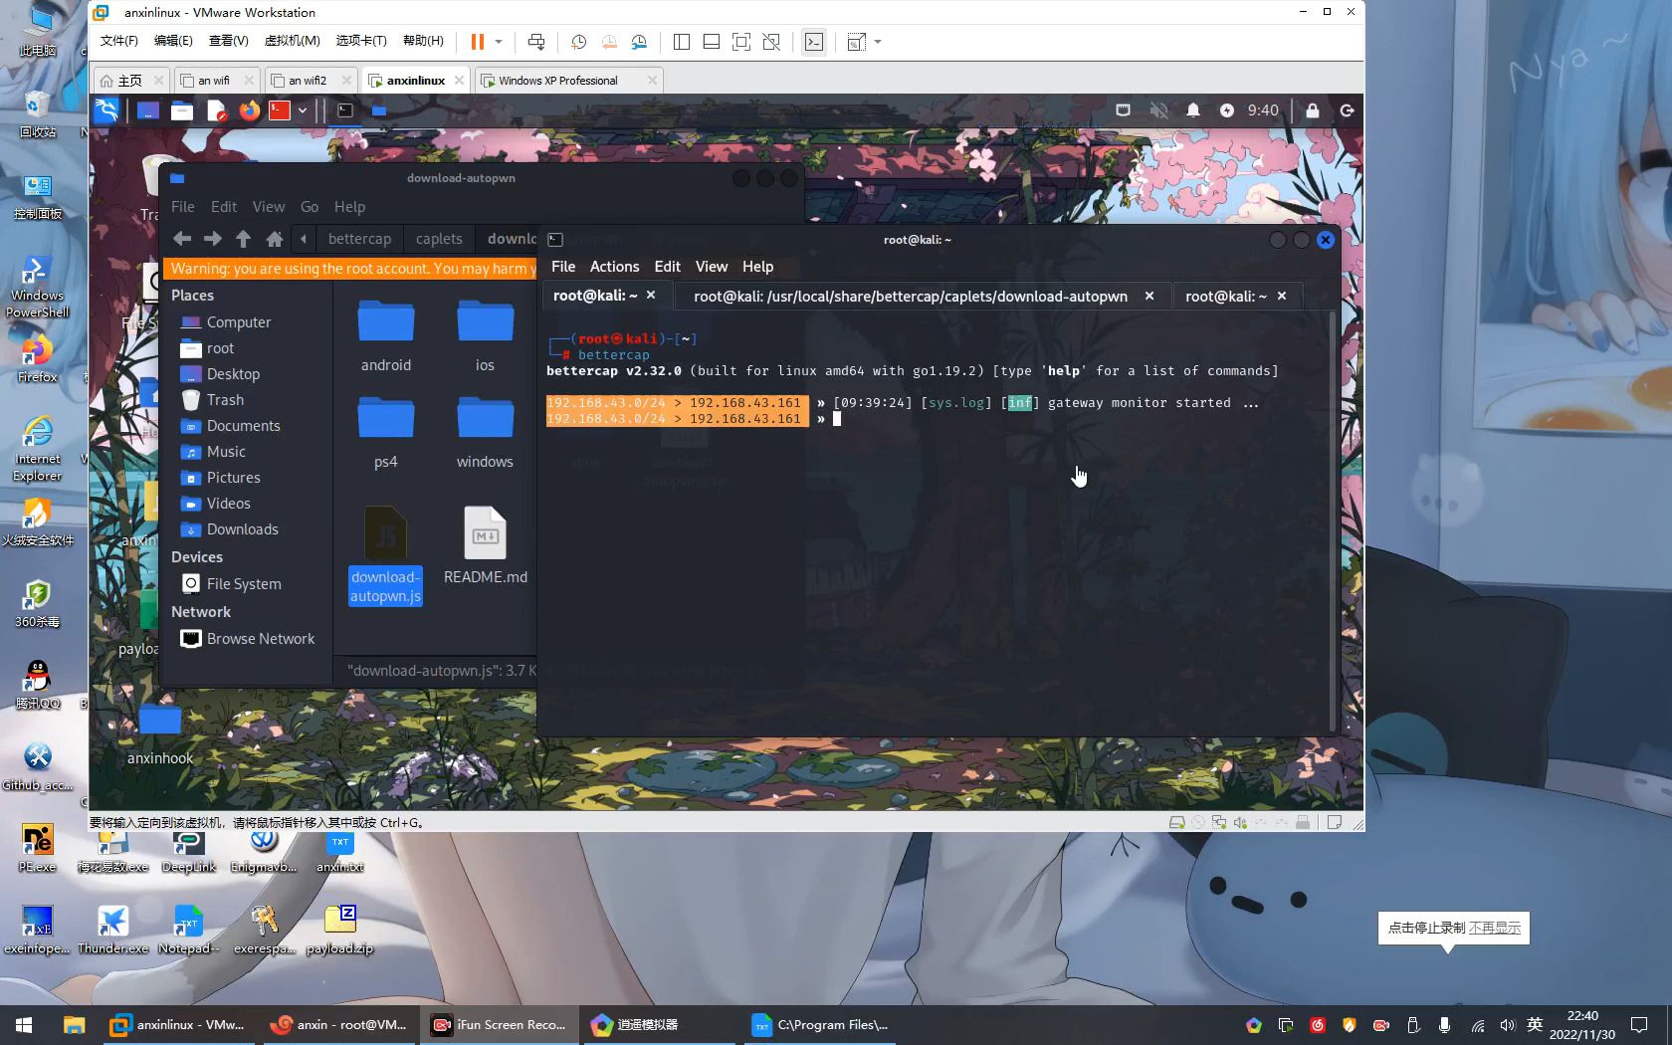Select the README.md file

coord(485,545)
